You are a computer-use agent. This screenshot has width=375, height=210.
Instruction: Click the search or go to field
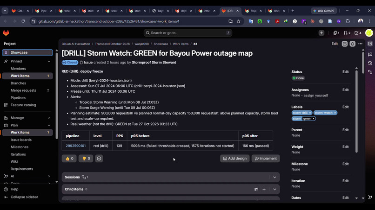click(188, 33)
